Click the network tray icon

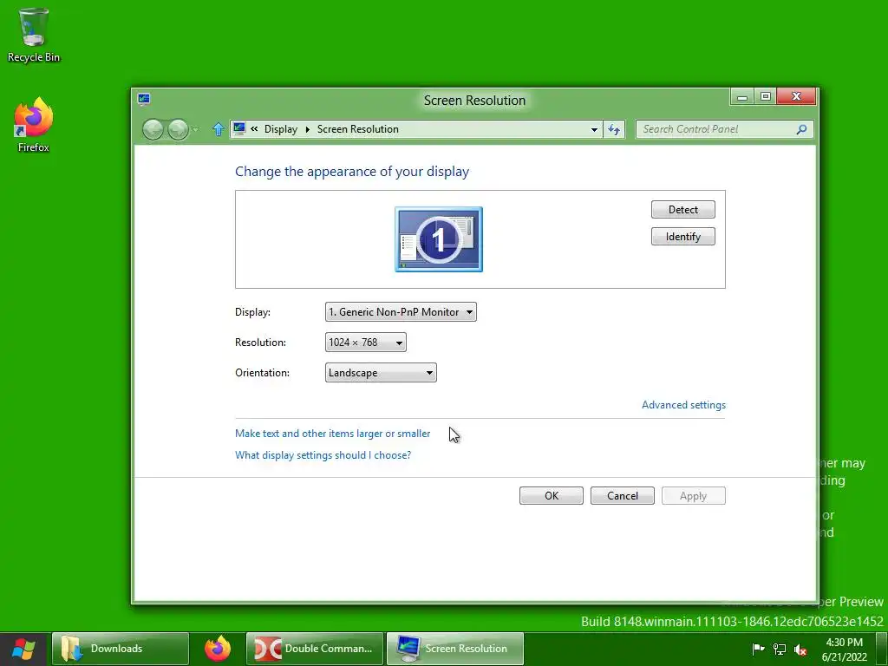[780, 650]
